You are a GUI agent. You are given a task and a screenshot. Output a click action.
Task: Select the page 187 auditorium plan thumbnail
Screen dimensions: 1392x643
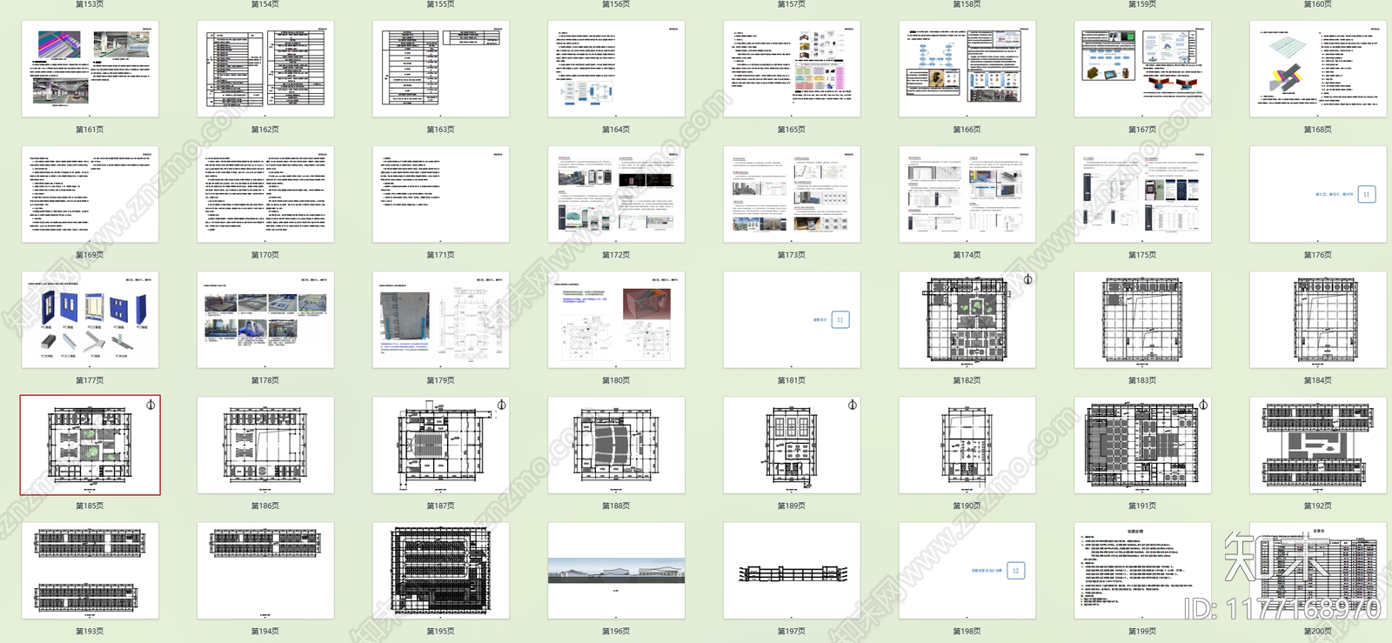(441, 445)
